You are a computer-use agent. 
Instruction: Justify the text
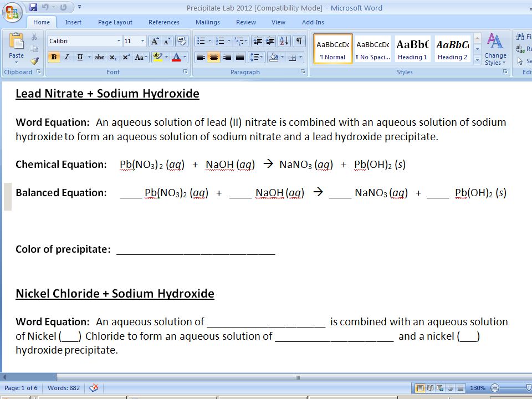pyautogui.click(x=239, y=57)
